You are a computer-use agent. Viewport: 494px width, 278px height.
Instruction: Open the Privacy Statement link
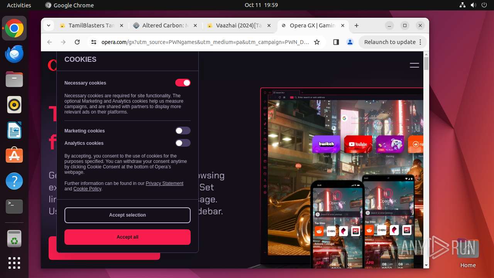[x=164, y=183]
